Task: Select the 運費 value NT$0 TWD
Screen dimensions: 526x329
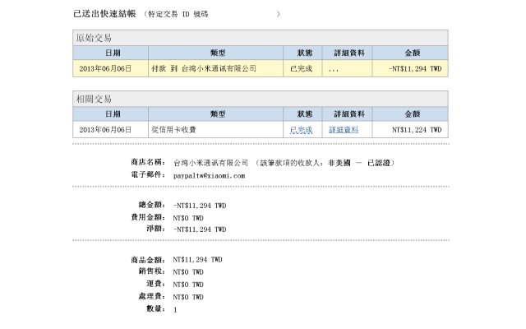Action: 188,285
